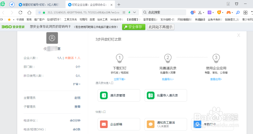Viewport: 253px width, 134px height.
Task: Open the 工具文件夹 bookmark
Action: [71, 20]
